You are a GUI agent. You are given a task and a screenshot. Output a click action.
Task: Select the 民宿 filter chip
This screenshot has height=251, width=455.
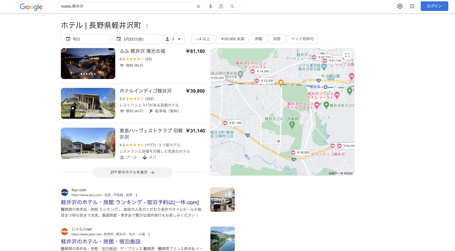[277, 39]
